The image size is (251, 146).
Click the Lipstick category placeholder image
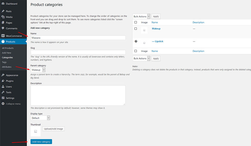point(144,43)
